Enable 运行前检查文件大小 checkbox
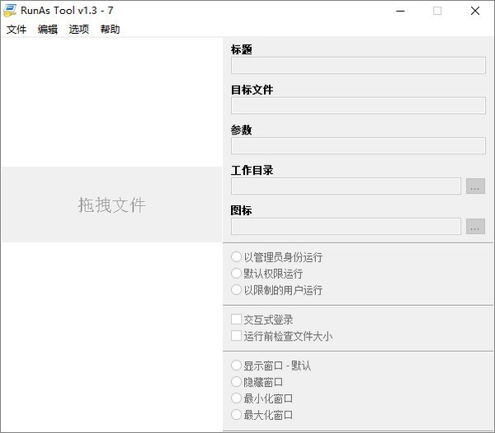This screenshot has height=433, width=495. coord(237,336)
